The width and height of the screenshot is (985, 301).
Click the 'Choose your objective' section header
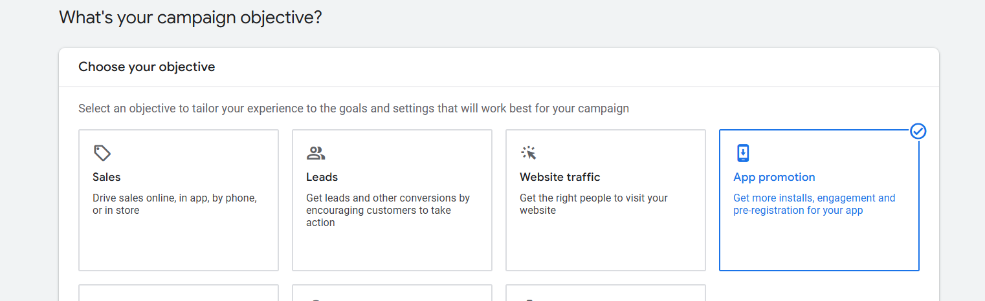click(x=147, y=67)
